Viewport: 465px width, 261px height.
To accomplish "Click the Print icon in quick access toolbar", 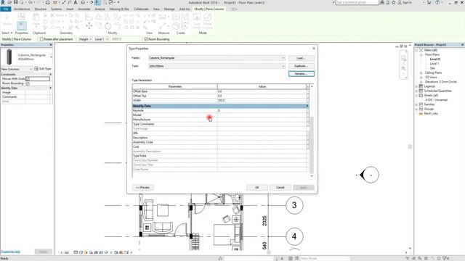I will 47,2.
